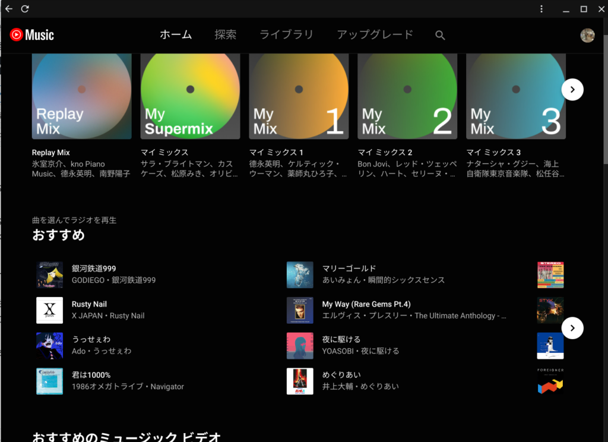Show more おすすめ songs with next arrow
608x442 pixels.
572,329
